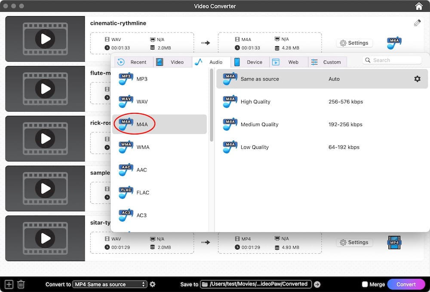Click the 192-256 kbps bitrate value

point(345,125)
